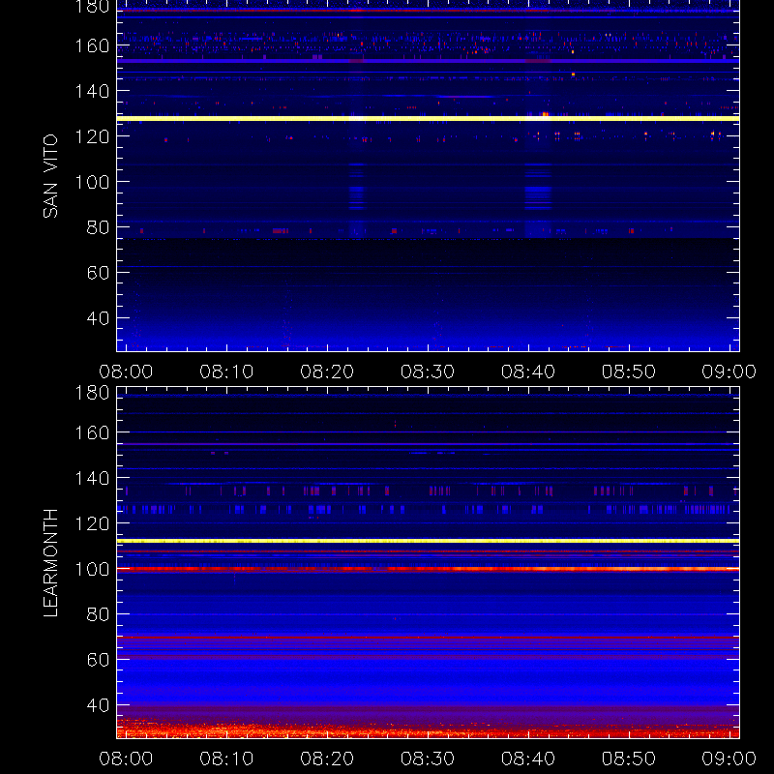
Task: Select the 80 tick on Learmonth axis
Action: click(x=98, y=614)
